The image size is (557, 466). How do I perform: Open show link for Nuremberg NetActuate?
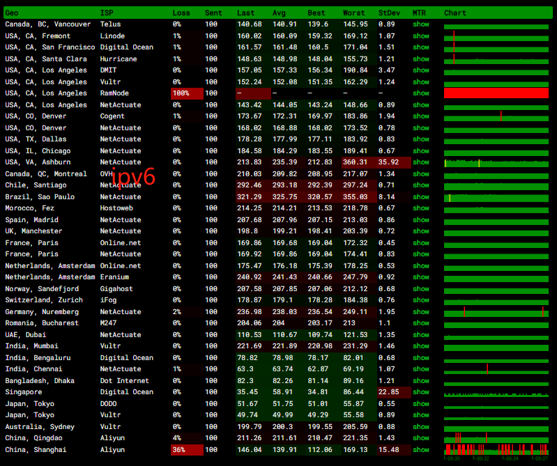click(x=421, y=311)
